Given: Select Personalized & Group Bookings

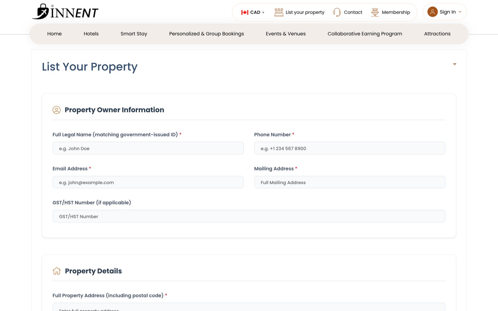Looking at the screenshot, I should (206, 34).
